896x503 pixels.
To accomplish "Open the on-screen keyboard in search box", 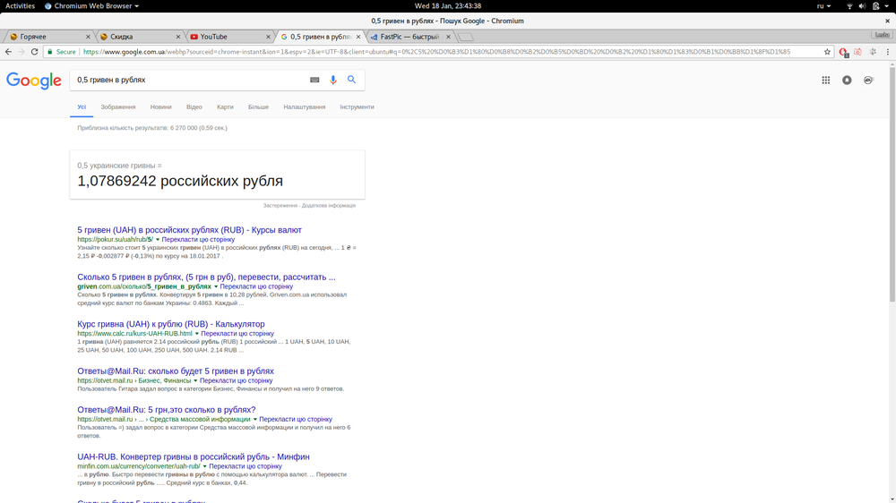I will coord(314,80).
